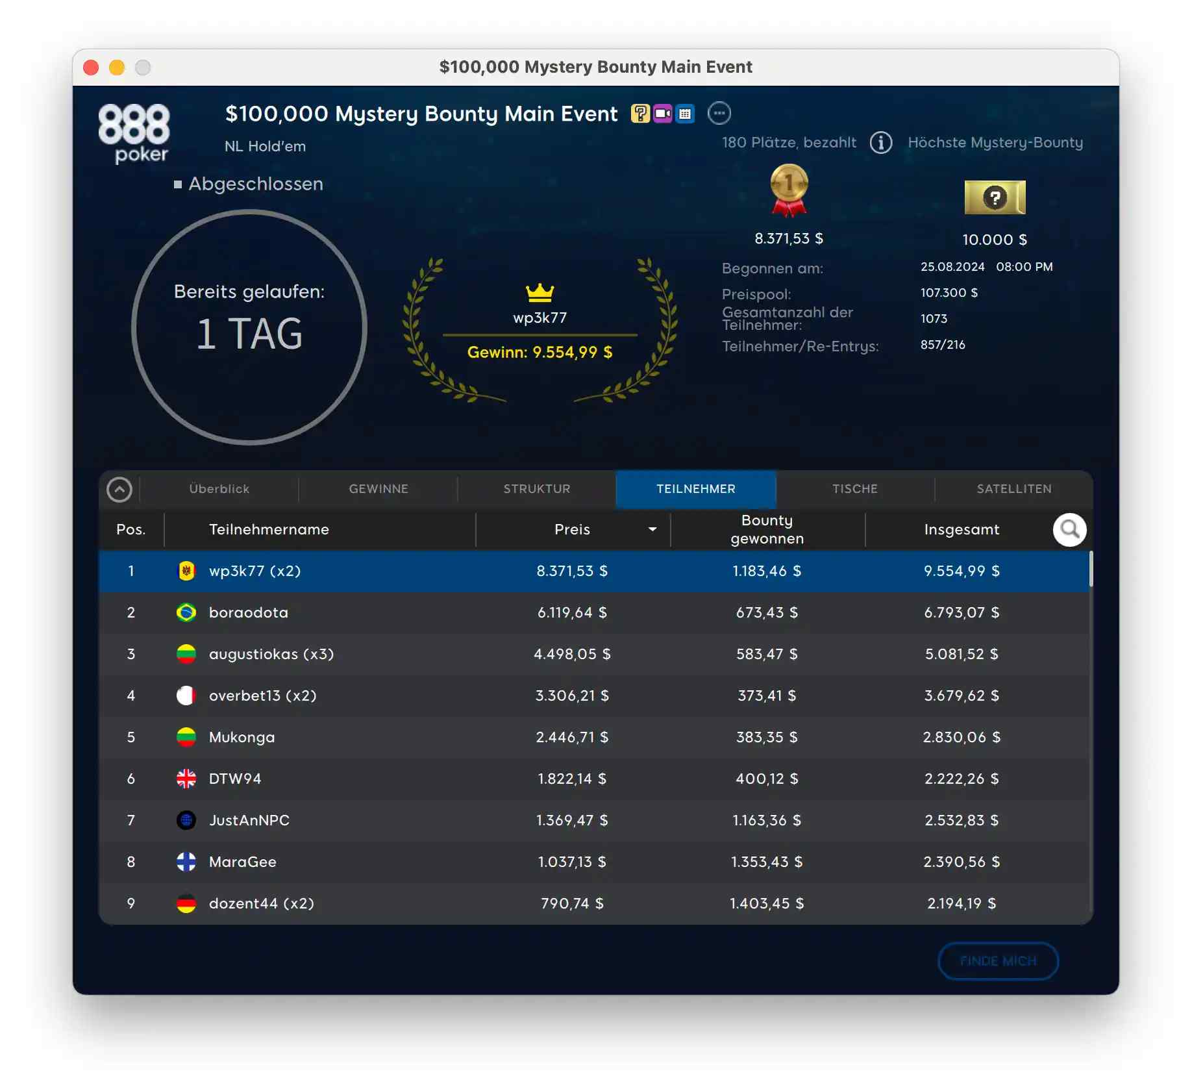Click the purple video camera badge

662,114
